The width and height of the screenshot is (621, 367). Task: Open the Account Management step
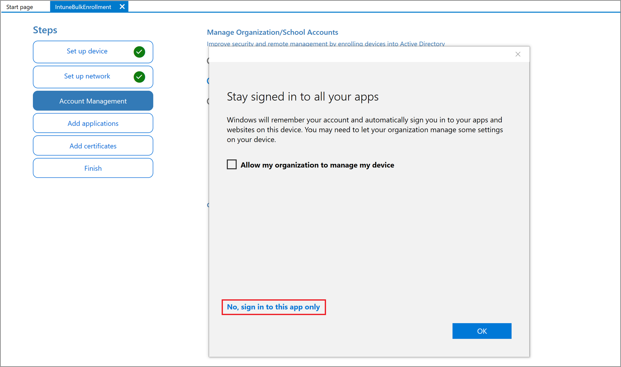tap(93, 101)
